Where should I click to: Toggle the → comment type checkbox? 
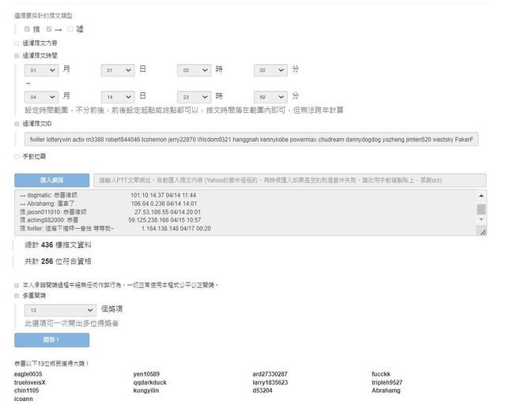pyautogui.click(x=49, y=29)
